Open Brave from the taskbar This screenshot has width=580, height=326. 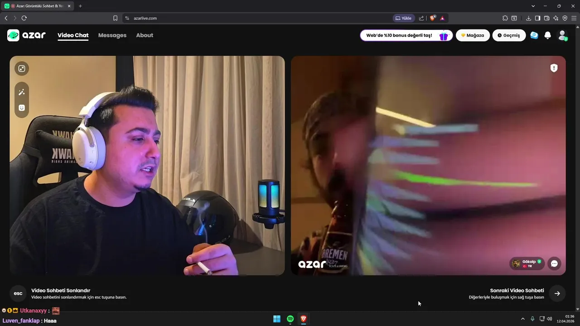304,319
